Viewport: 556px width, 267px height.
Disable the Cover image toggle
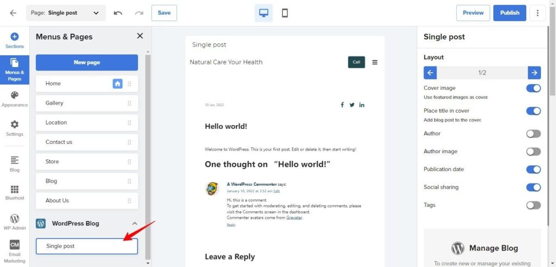[x=533, y=88]
